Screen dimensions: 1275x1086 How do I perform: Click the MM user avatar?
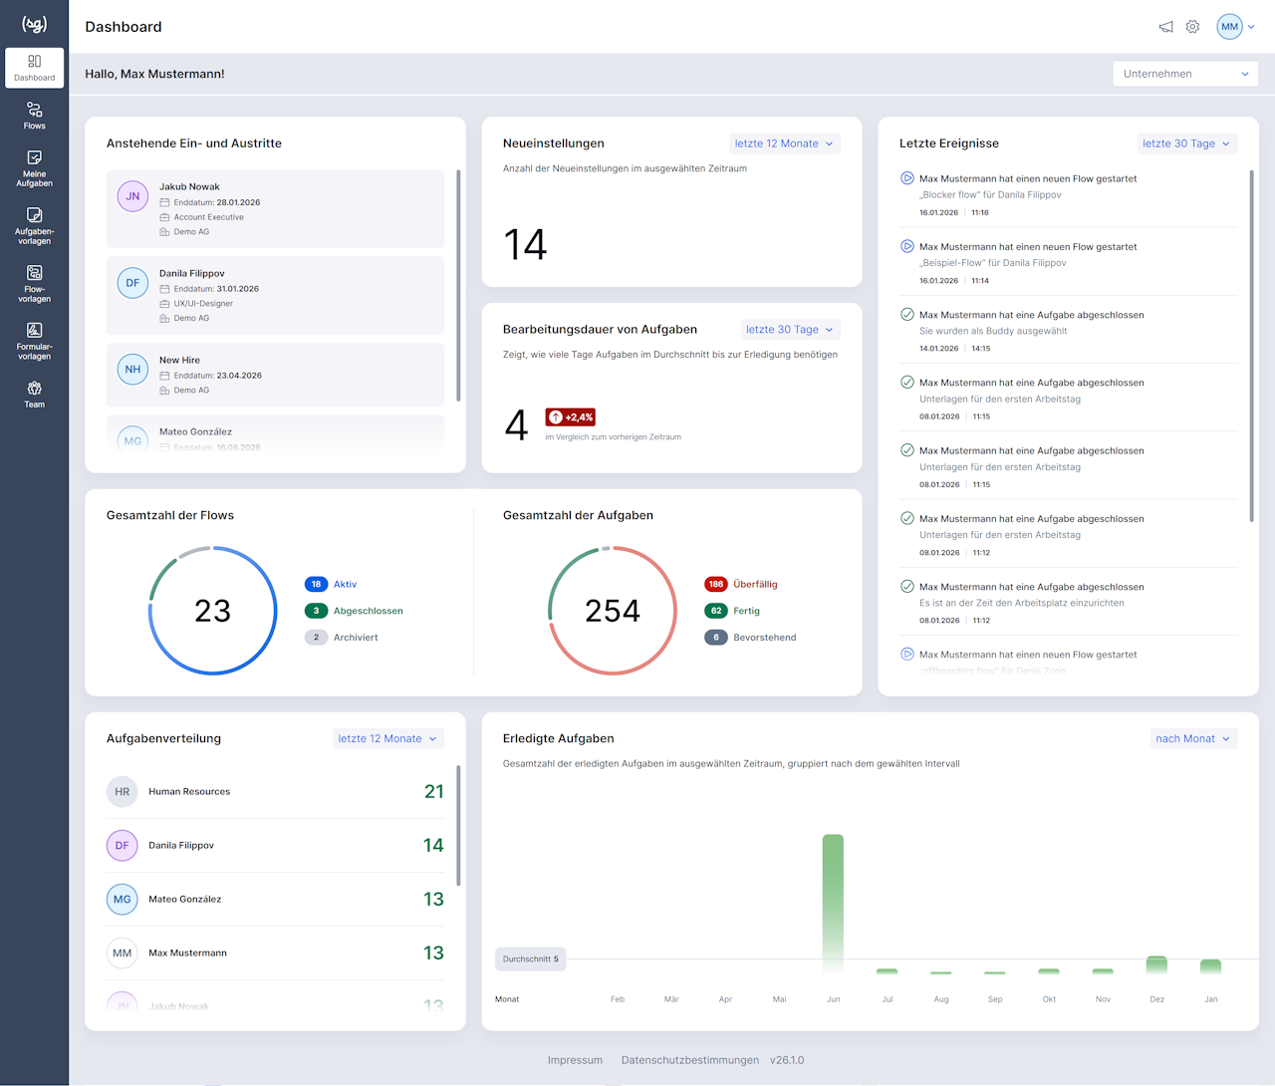coord(1229,27)
